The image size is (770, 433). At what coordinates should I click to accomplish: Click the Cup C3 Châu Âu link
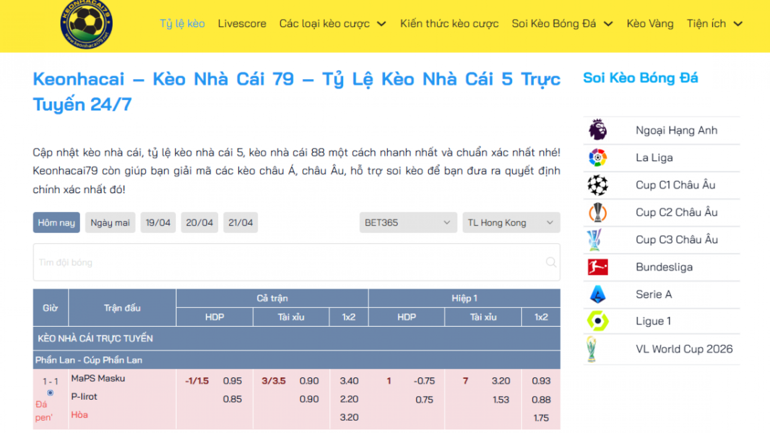pyautogui.click(x=677, y=239)
